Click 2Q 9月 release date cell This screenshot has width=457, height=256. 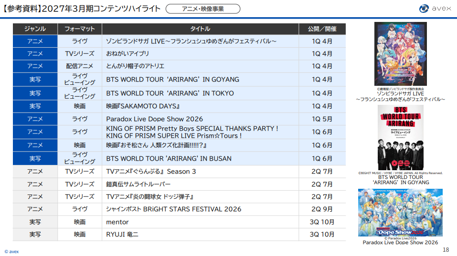click(x=322, y=209)
